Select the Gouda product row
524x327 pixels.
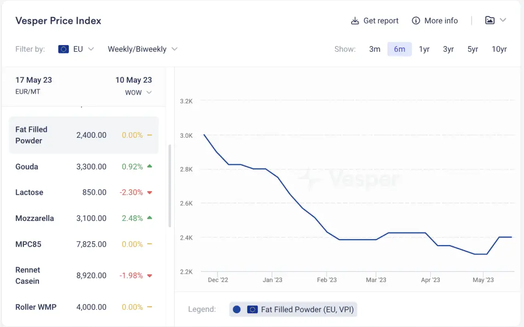84,166
